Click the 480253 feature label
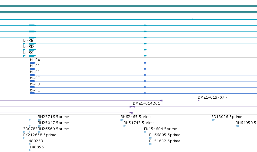 pos(36,141)
